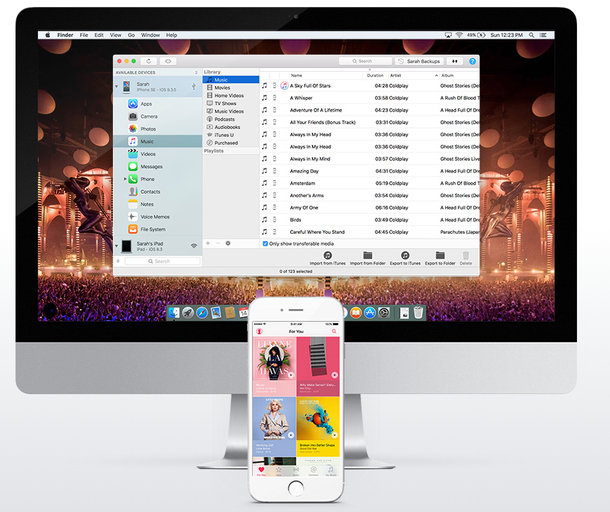
Task: Tap the Lianne La Havas album cover
Action: click(274, 358)
